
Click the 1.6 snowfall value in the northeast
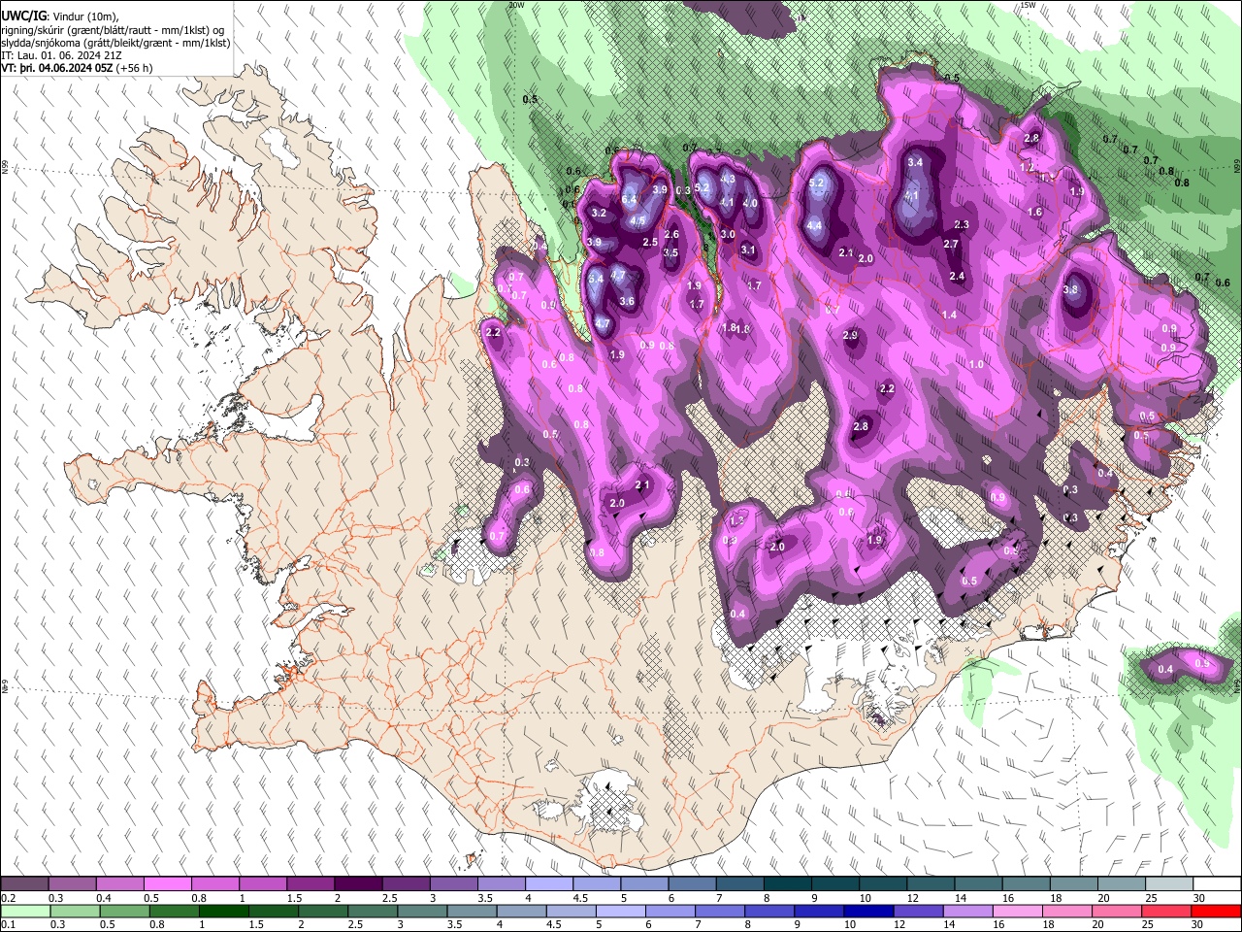[x=1034, y=212]
